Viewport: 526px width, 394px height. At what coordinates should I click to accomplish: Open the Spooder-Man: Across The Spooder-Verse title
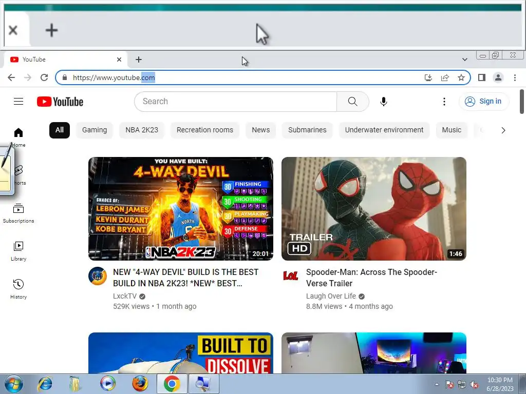click(x=371, y=278)
